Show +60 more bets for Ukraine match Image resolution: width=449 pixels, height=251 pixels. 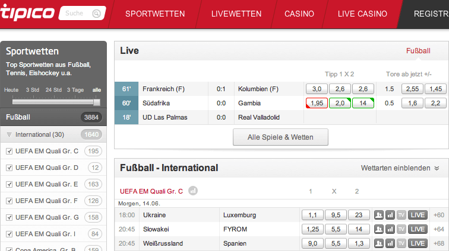click(x=439, y=215)
